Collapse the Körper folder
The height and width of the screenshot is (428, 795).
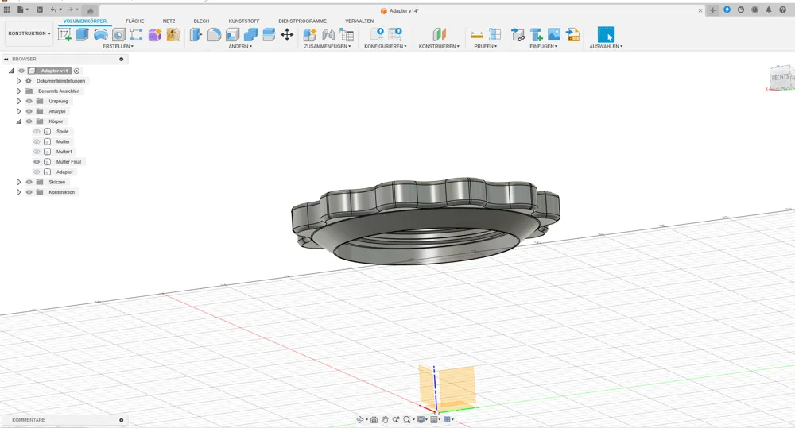(x=19, y=121)
